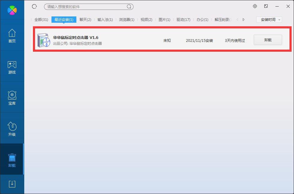Select the 聊天(2) category

tap(85, 19)
